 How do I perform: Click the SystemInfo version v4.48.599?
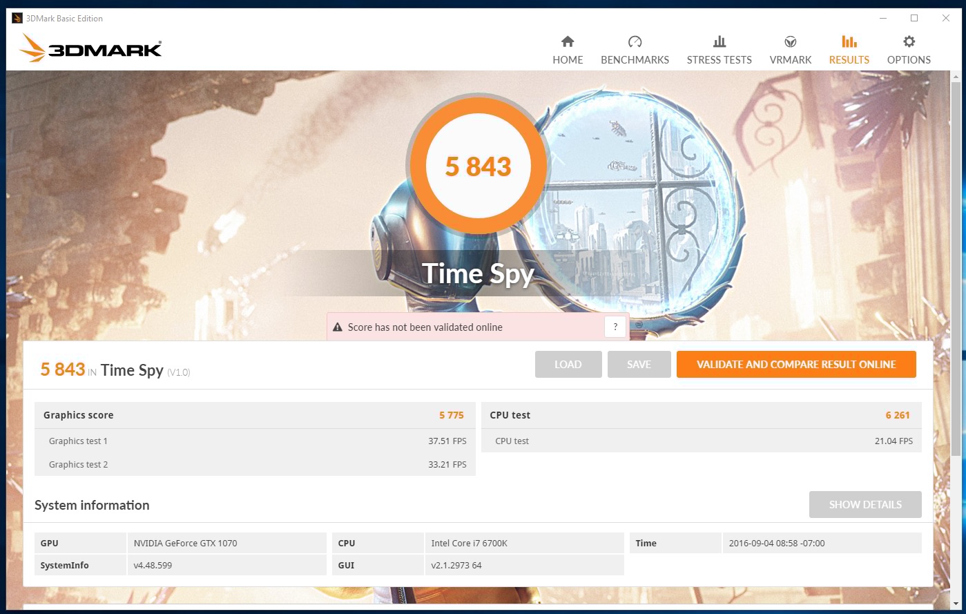(x=153, y=566)
